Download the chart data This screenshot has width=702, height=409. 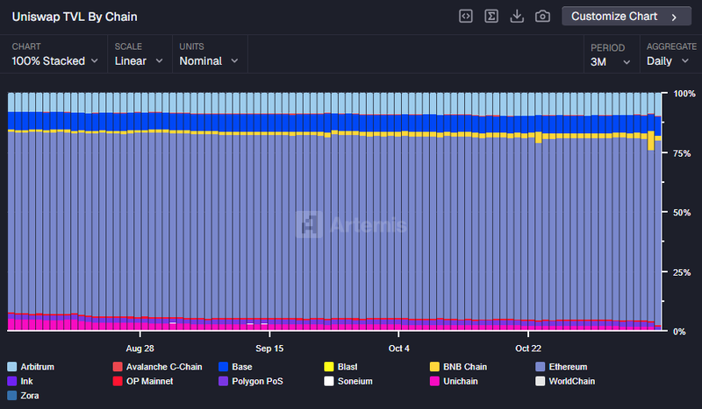pyautogui.click(x=518, y=17)
